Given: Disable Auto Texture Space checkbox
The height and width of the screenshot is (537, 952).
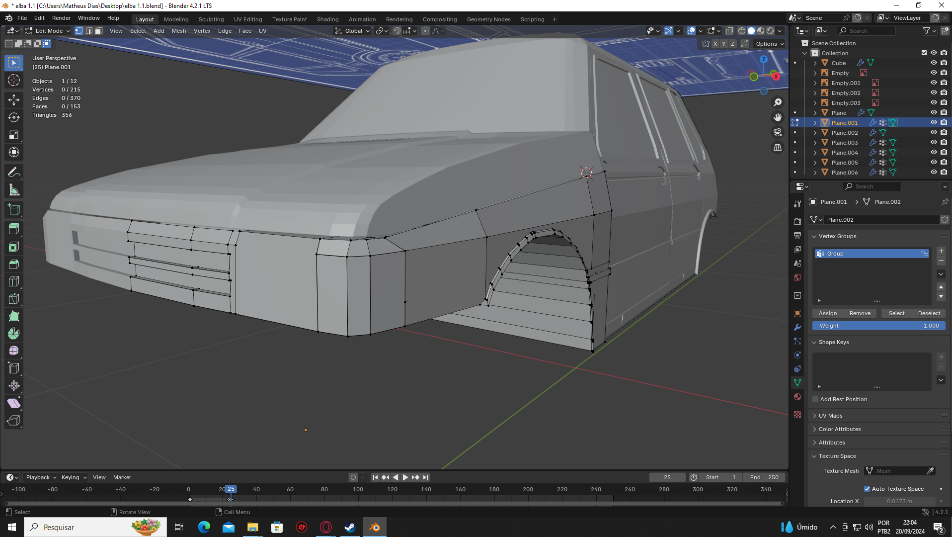Looking at the screenshot, I should (x=867, y=489).
